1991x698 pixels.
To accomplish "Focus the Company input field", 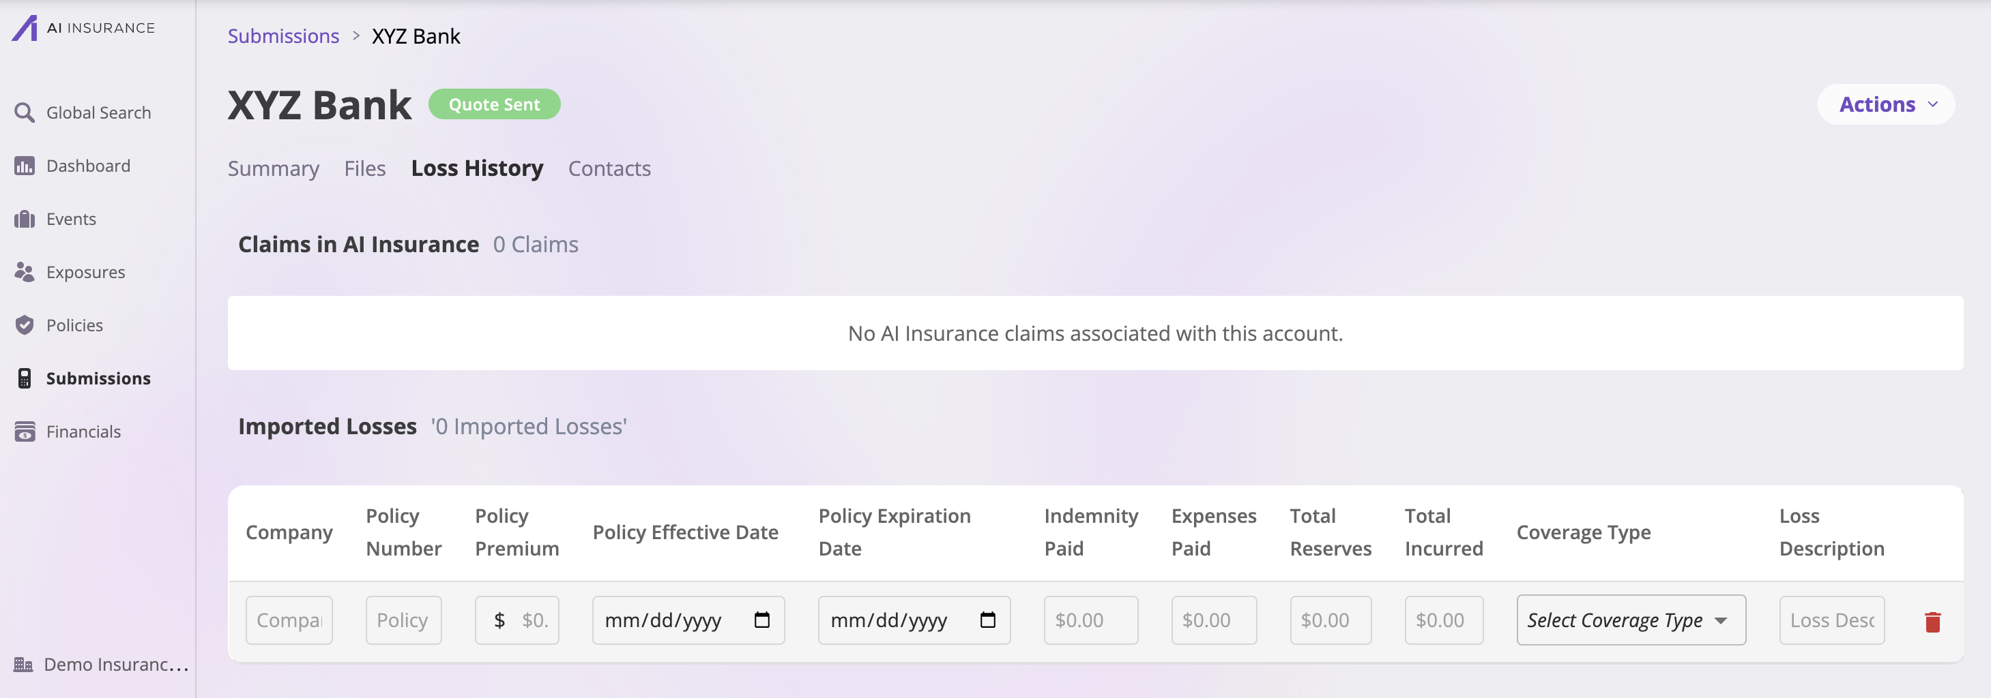I will coord(289,620).
